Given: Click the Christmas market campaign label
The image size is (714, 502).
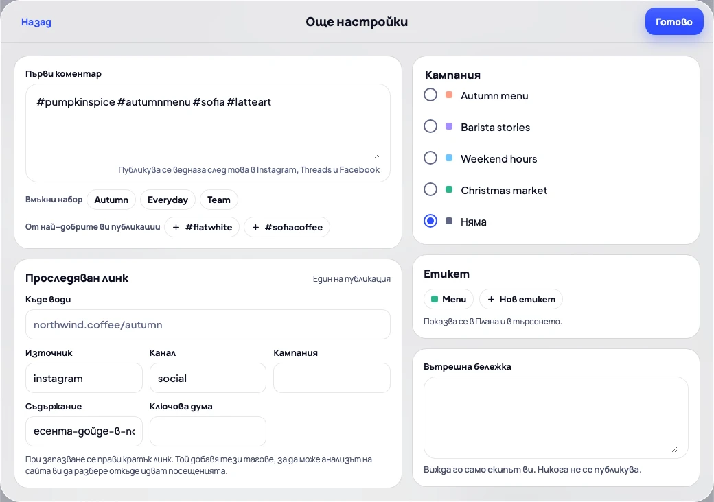Looking at the screenshot, I should coord(504,190).
